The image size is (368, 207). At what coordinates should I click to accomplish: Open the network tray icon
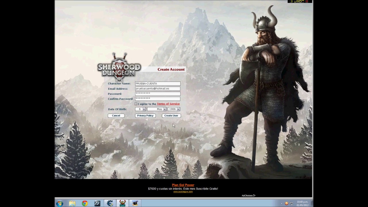[292, 204]
